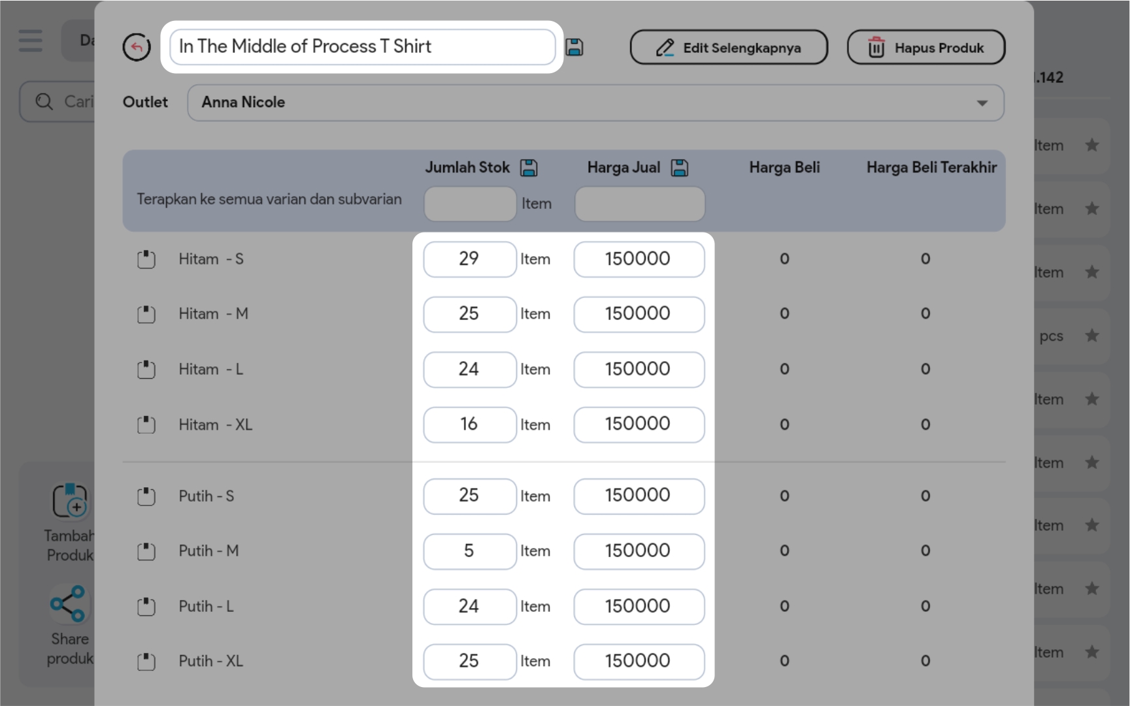The image size is (1130, 706).
Task: Click the icon beside Hitam - S variant
Action: point(146,259)
